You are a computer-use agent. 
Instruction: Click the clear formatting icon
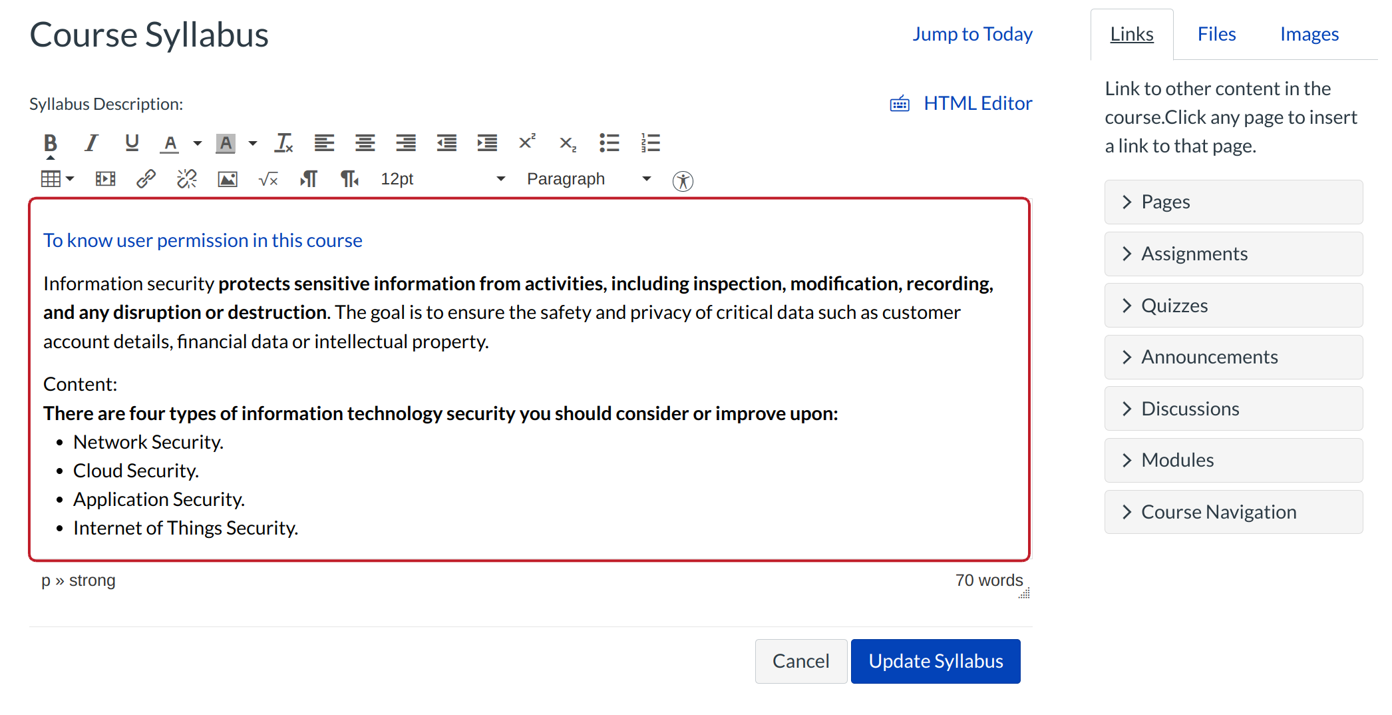[x=284, y=143]
